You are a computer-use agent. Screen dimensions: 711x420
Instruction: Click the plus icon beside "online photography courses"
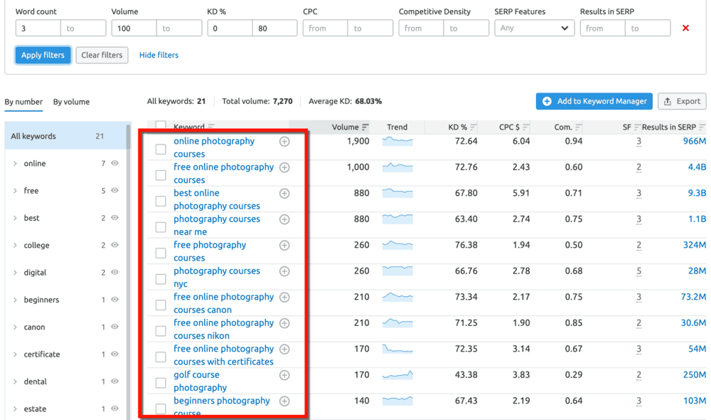284,141
